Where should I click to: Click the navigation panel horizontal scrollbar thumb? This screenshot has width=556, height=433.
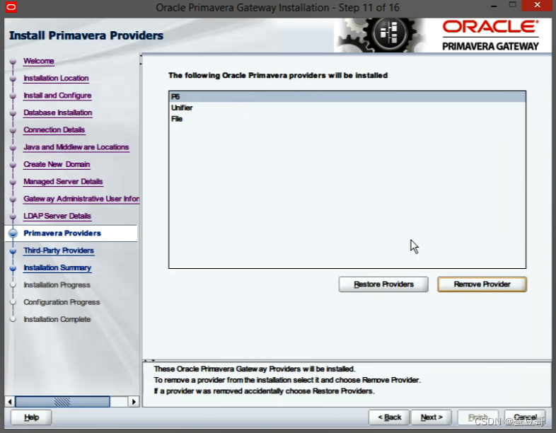coord(62,402)
